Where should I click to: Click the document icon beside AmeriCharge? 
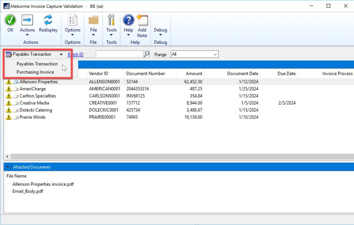16,89
